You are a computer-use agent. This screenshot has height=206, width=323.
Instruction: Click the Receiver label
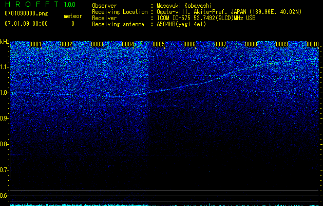click(104, 18)
